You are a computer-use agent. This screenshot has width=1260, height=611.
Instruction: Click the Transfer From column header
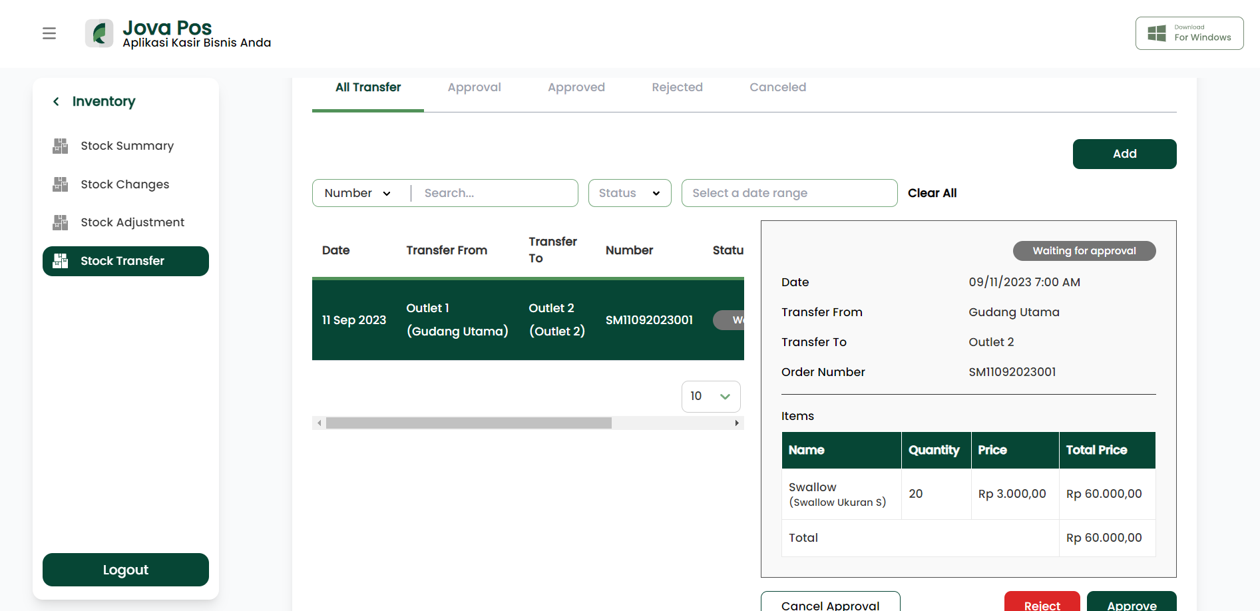click(447, 250)
